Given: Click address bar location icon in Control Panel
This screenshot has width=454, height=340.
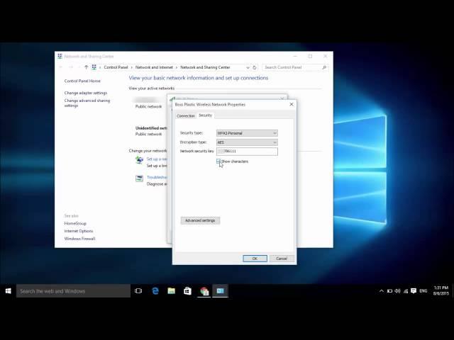Looking at the screenshot, I should click(94, 67).
